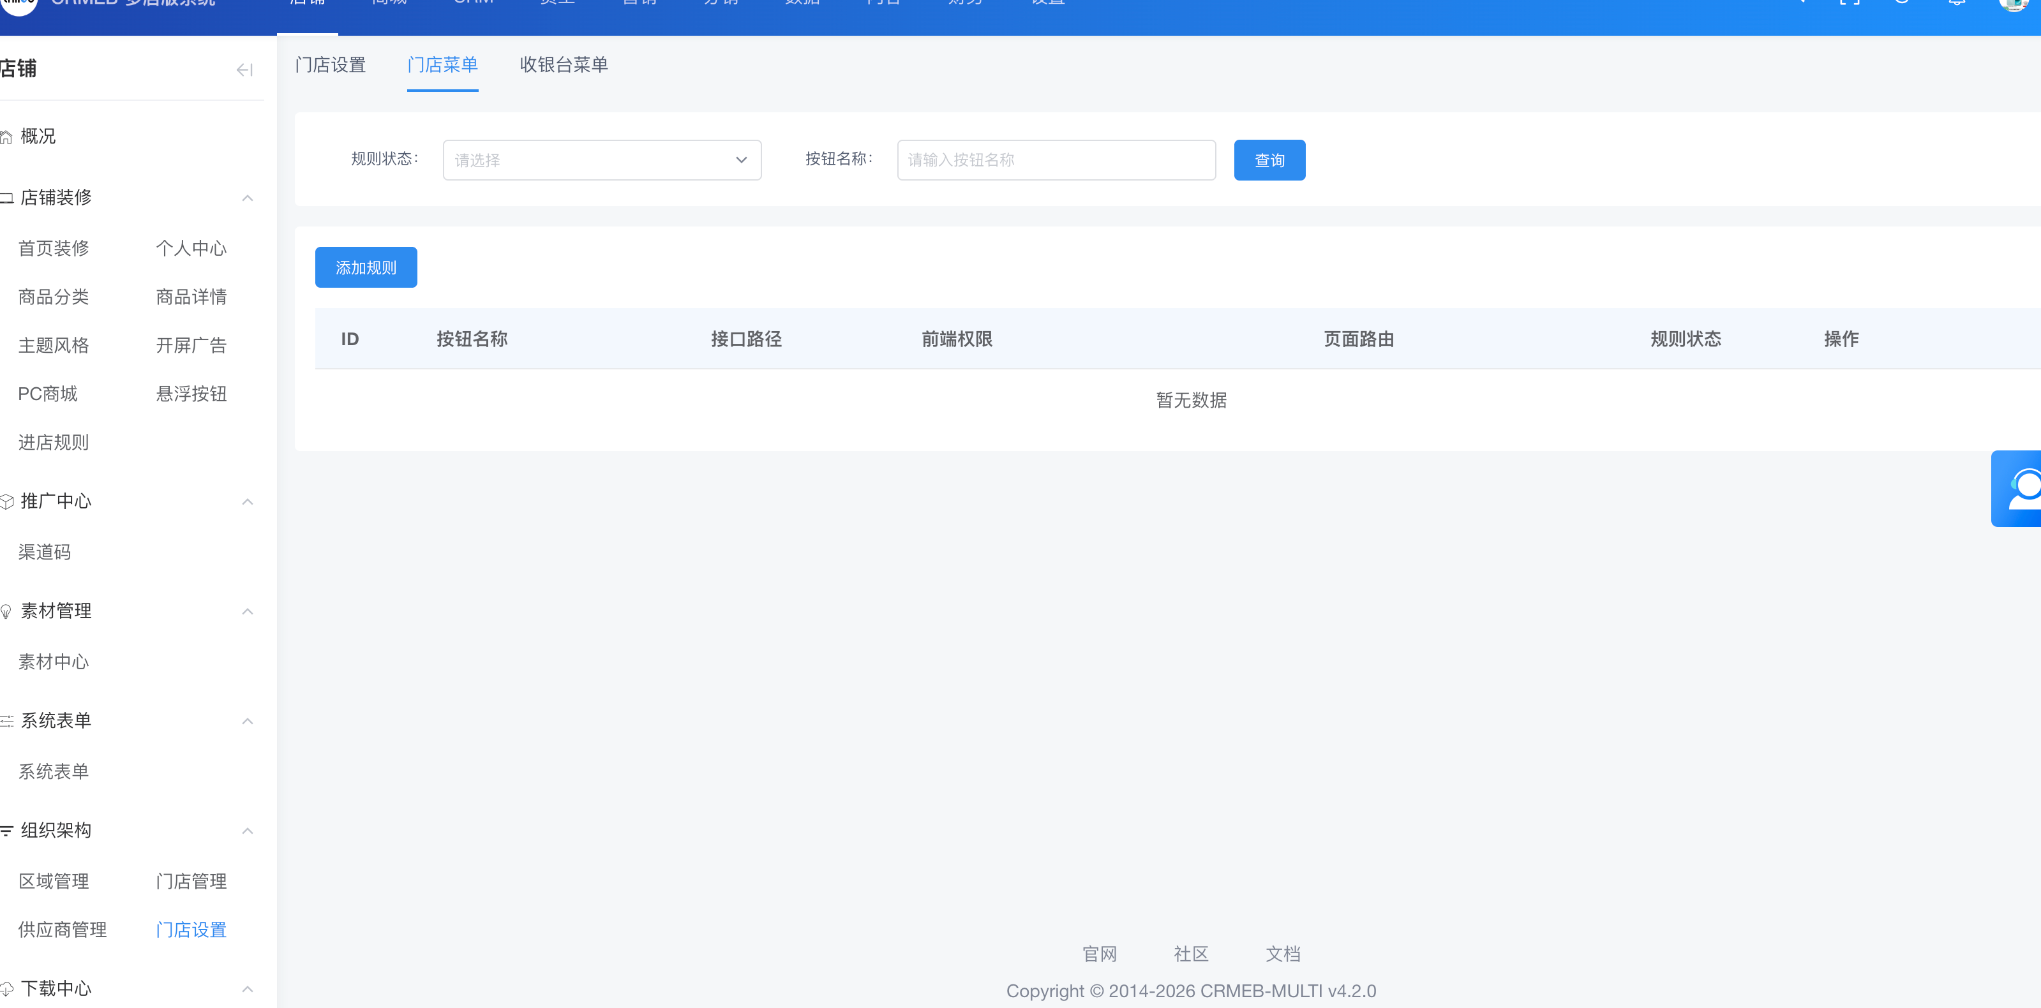Toggle the 下载中心 group chevron
The width and height of the screenshot is (2041, 1008).
(x=247, y=989)
